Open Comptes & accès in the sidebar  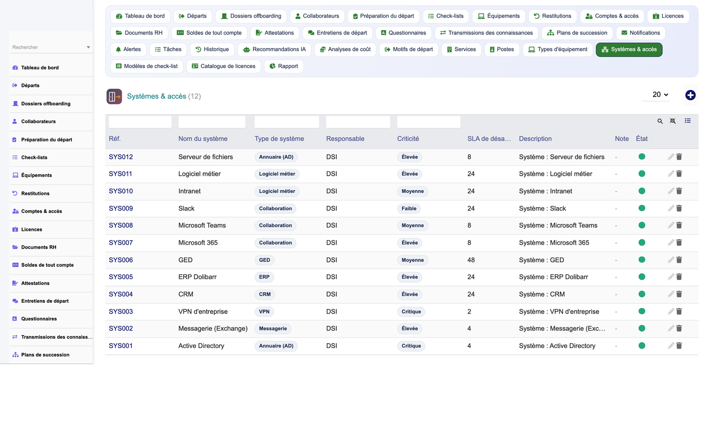tap(51, 212)
